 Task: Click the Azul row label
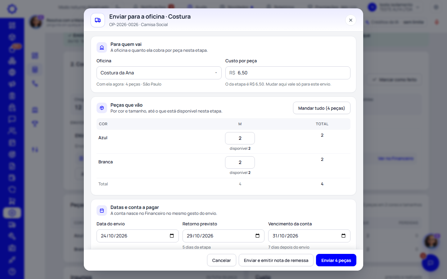pyautogui.click(x=103, y=138)
